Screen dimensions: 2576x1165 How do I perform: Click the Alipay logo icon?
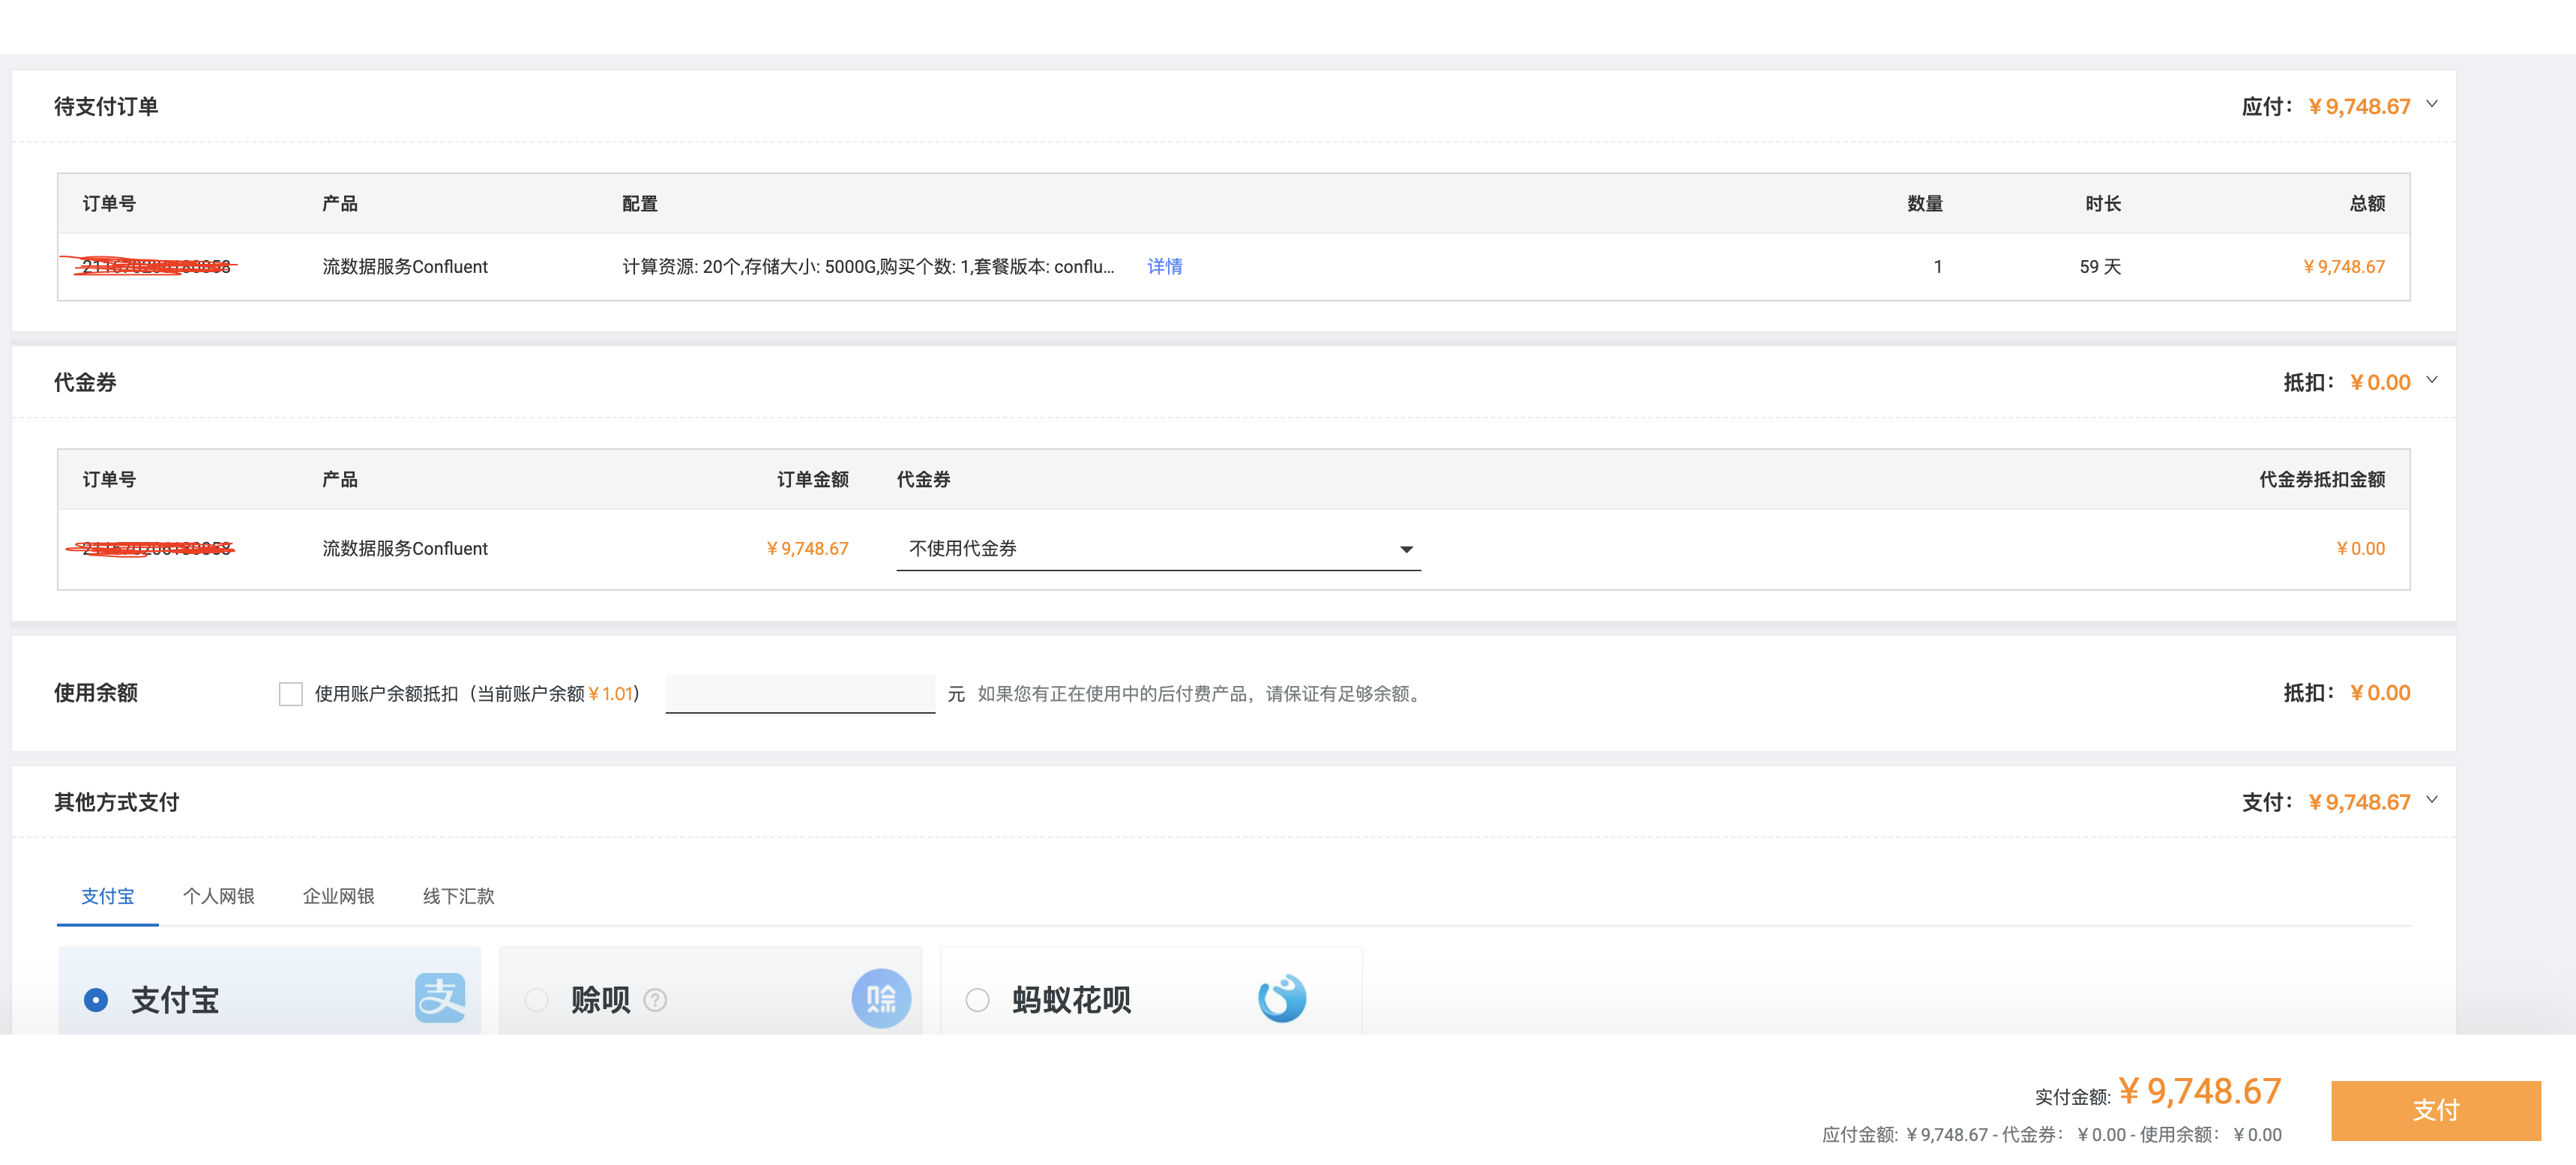[440, 998]
